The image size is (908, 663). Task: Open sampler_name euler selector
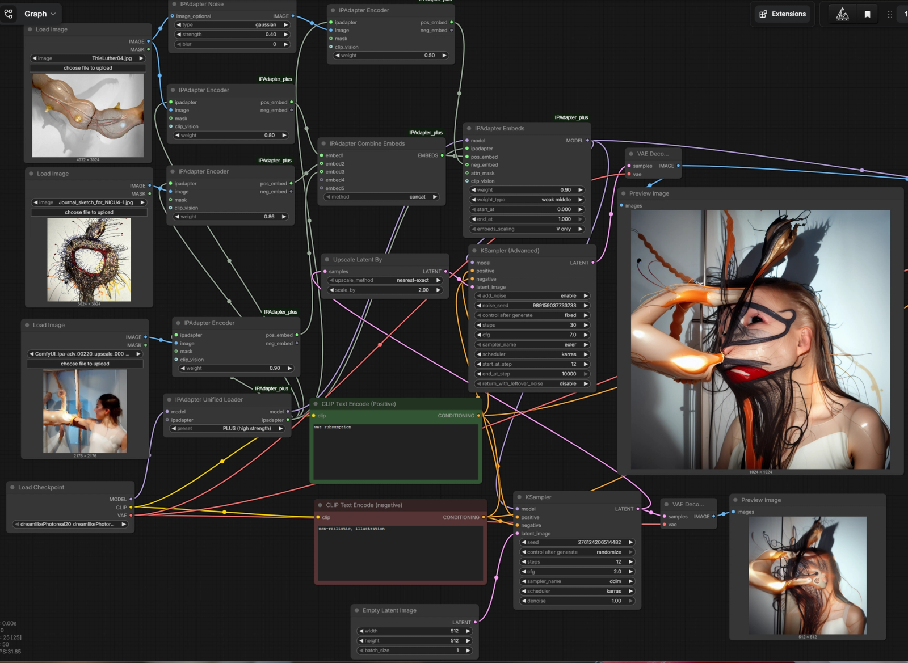[x=532, y=344]
